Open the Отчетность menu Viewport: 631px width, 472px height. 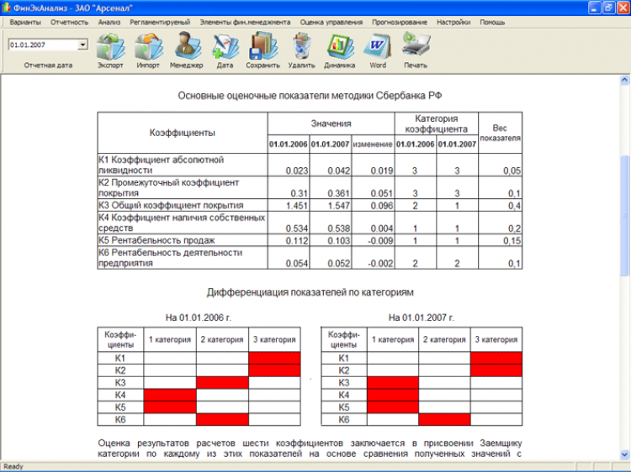click(69, 23)
